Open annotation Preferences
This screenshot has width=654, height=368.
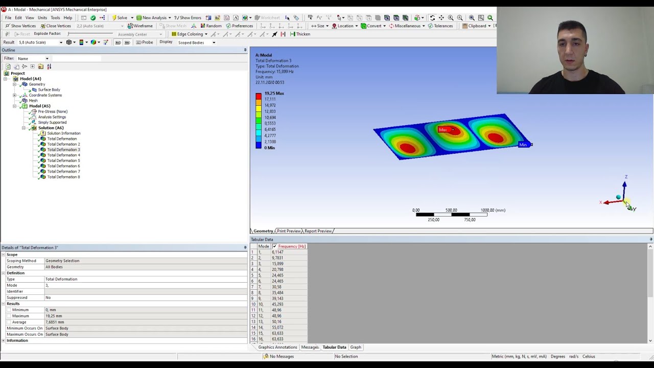coord(240,26)
